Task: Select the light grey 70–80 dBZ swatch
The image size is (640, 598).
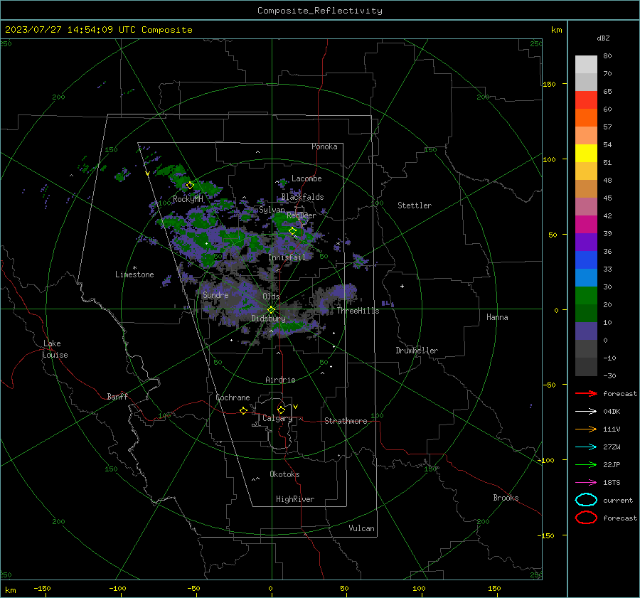Action: click(x=586, y=65)
